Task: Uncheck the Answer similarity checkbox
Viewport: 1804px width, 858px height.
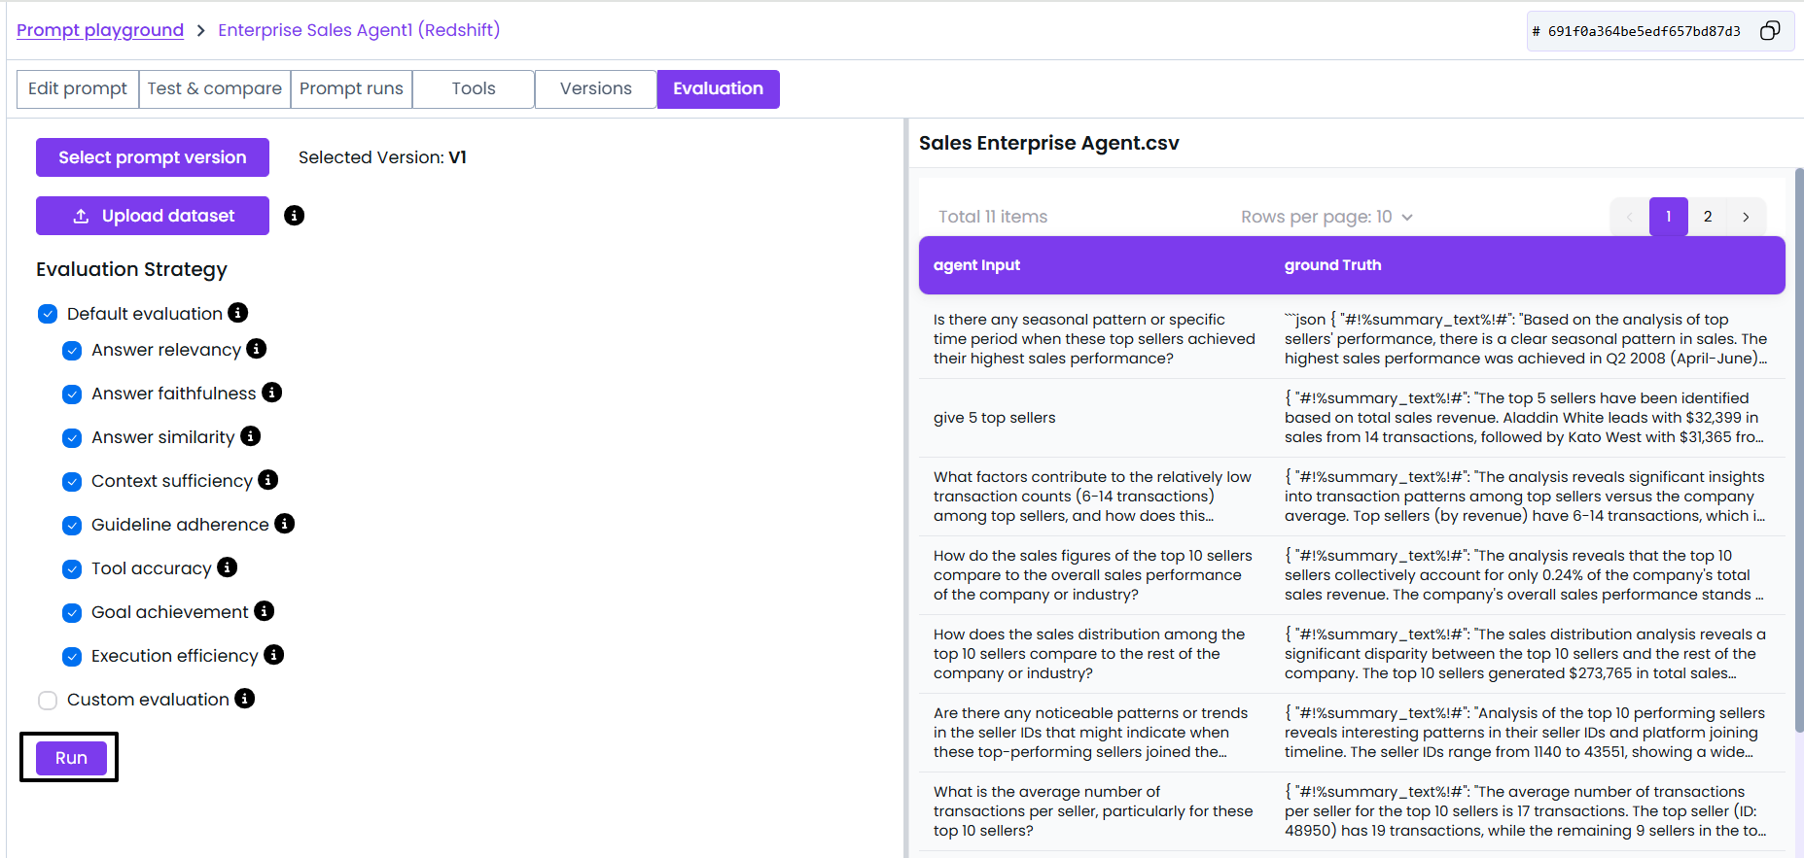Action: 72,438
